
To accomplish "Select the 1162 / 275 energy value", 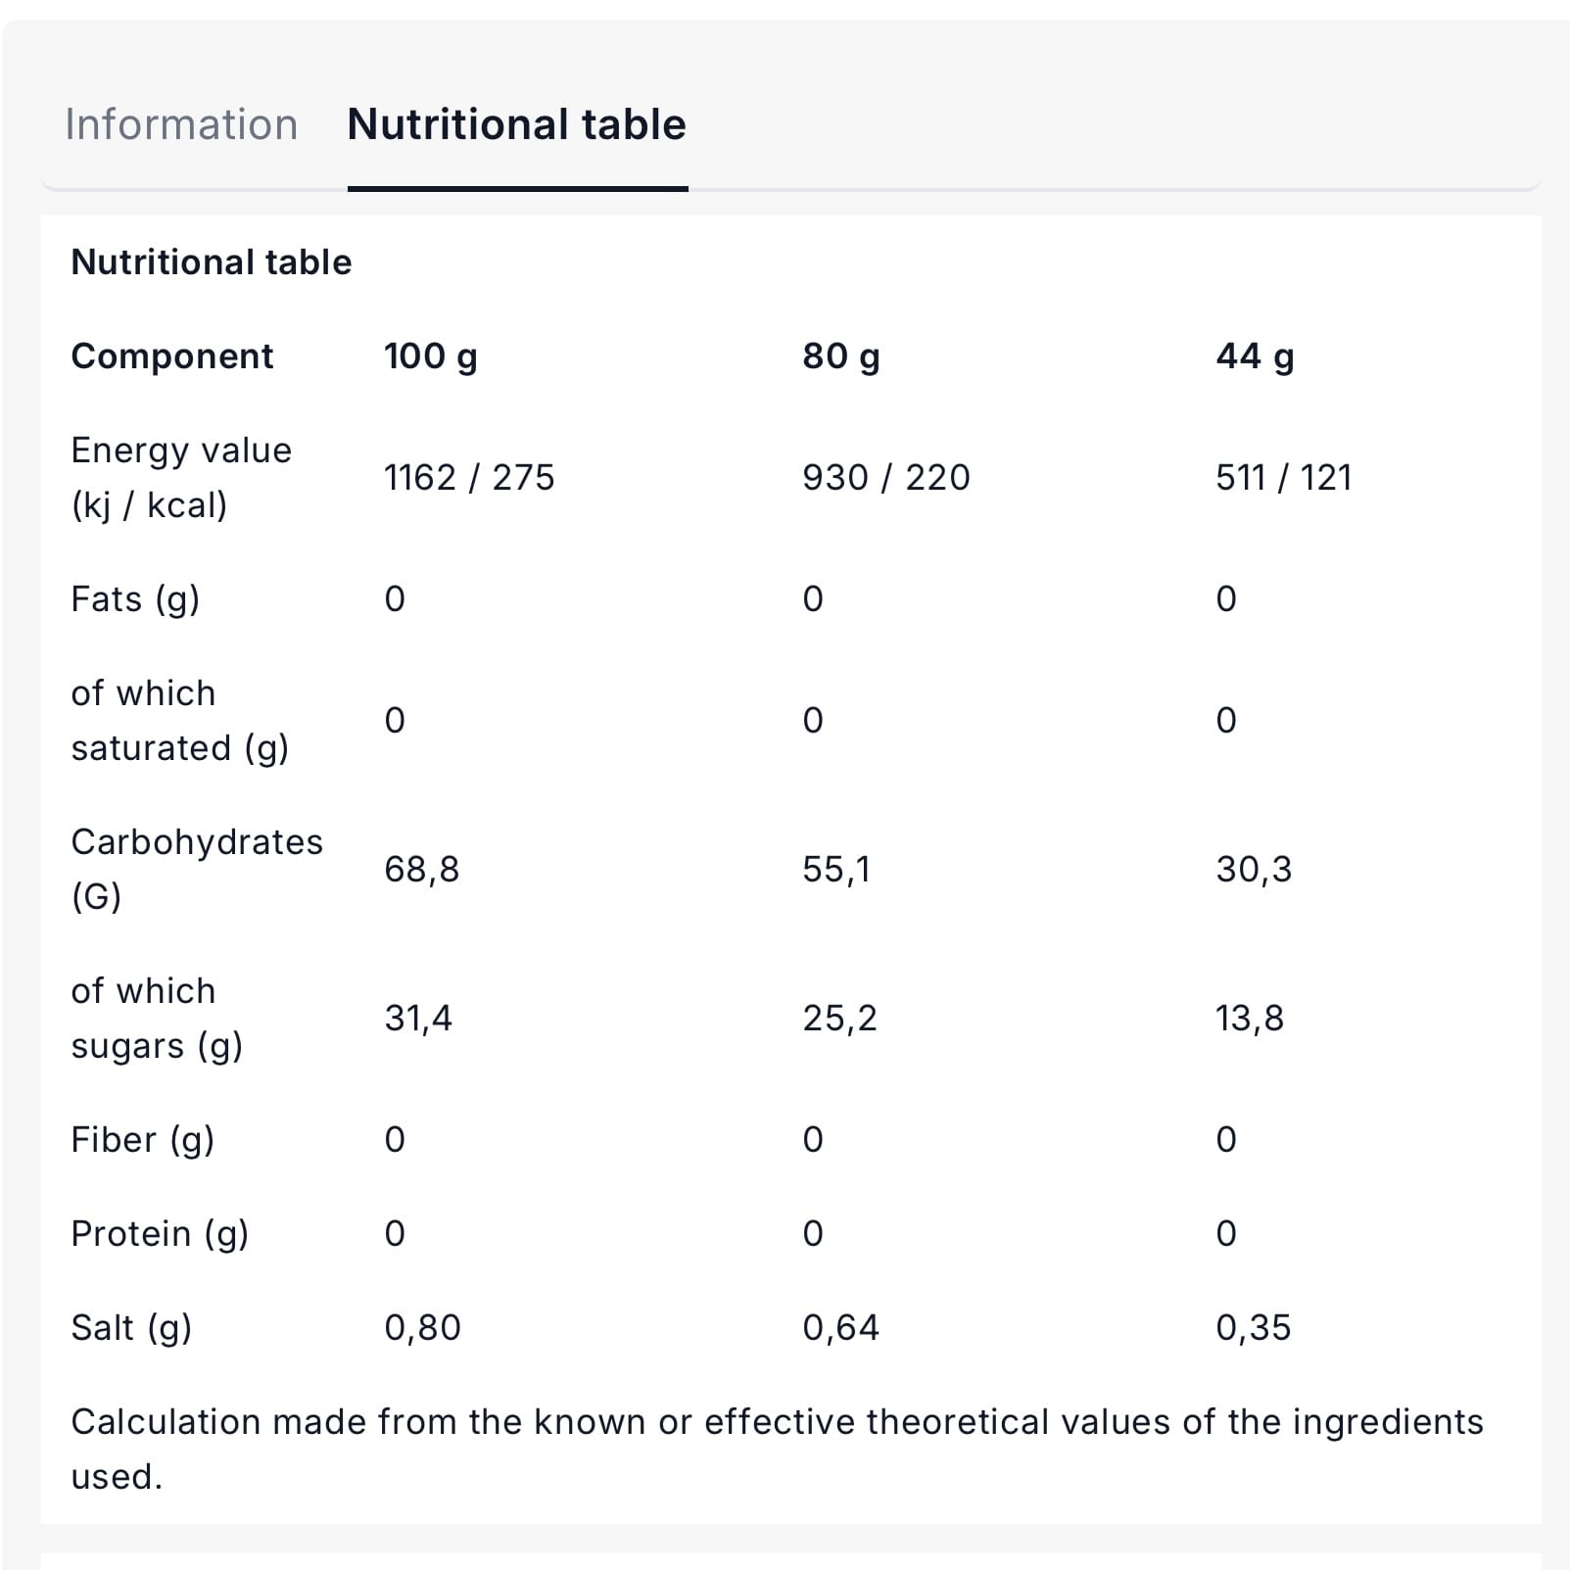I will click(468, 477).
